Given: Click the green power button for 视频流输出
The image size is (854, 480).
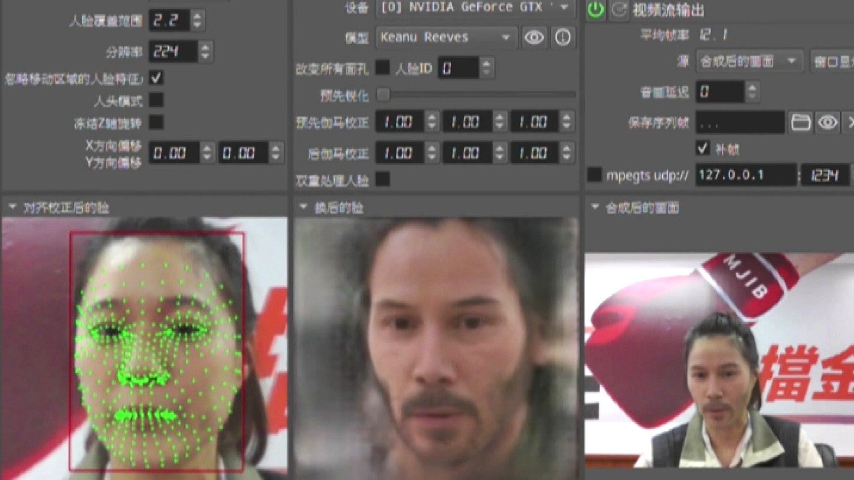Looking at the screenshot, I should tap(595, 9).
